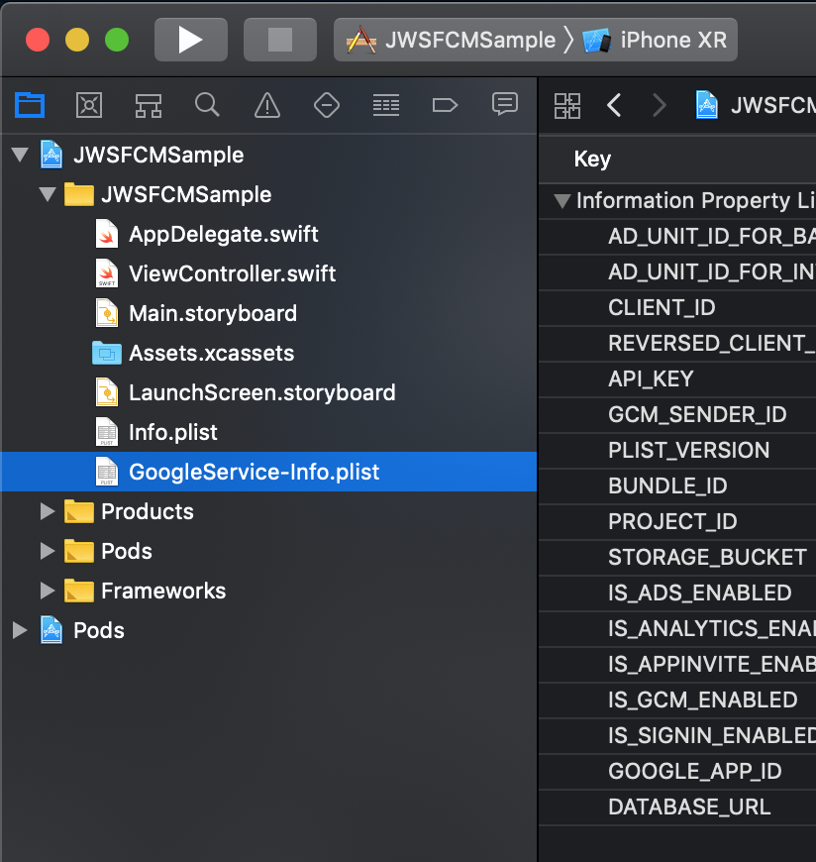This screenshot has width=816, height=862.
Task: Select the PROJECT_ID key row
Action: point(677,522)
